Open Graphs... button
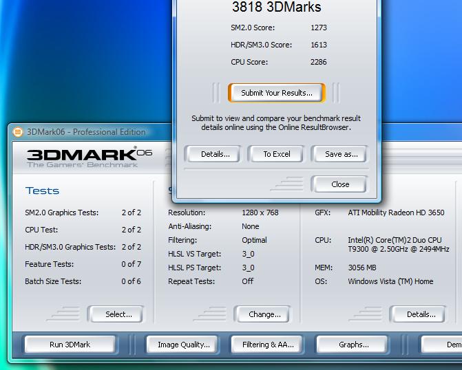 click(x=352, y=345)
